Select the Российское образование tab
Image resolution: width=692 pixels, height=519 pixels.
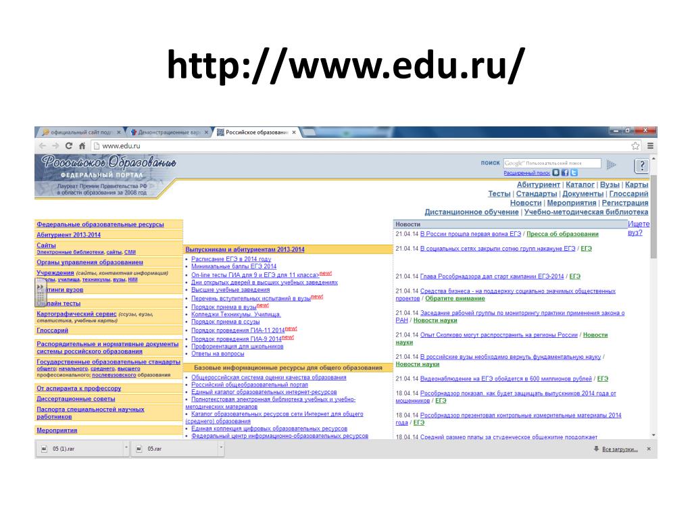(257, 132)
